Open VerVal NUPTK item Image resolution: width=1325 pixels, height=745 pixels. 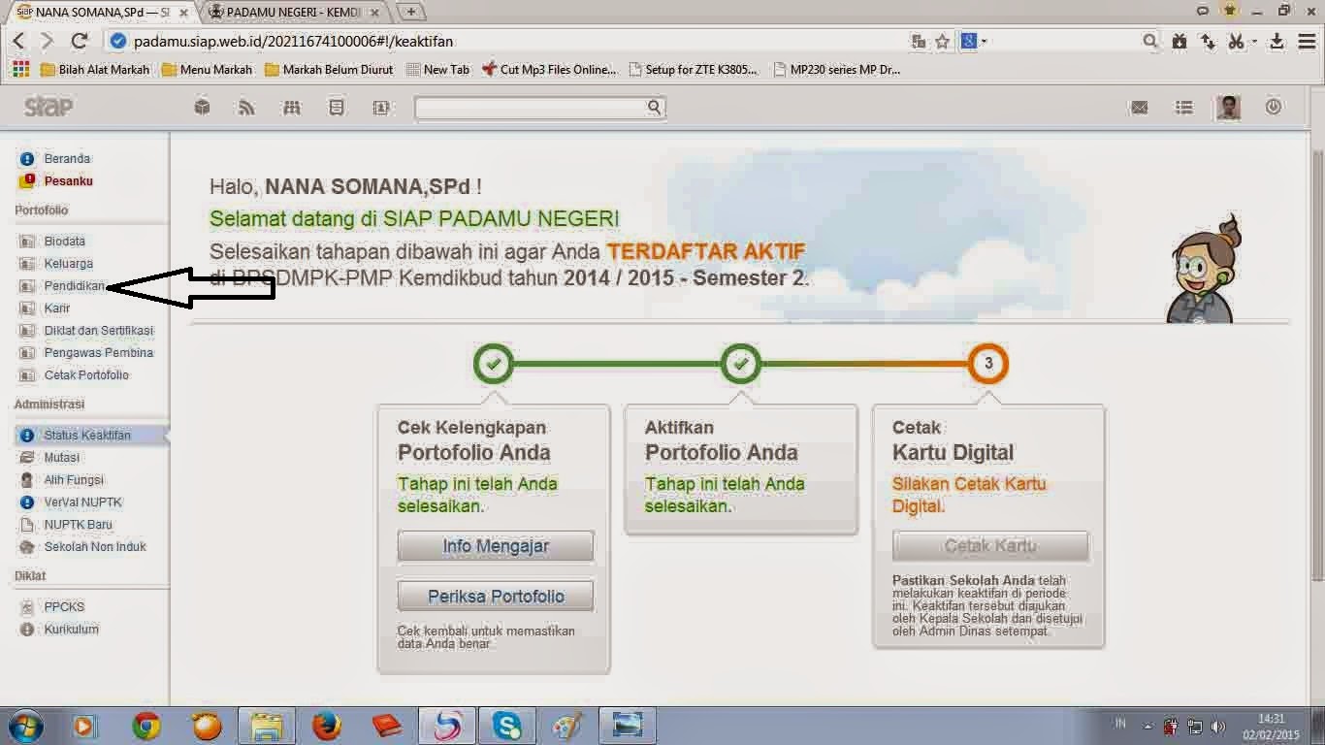point(82,502)
